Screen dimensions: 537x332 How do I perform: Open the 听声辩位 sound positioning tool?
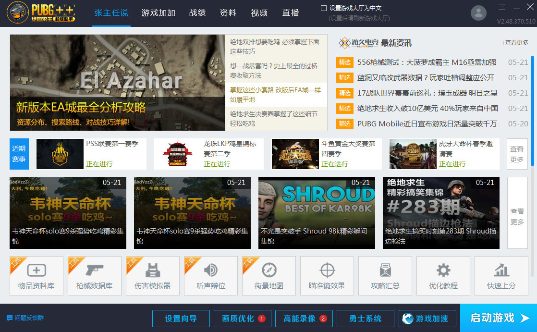click(x=211, y=276)
